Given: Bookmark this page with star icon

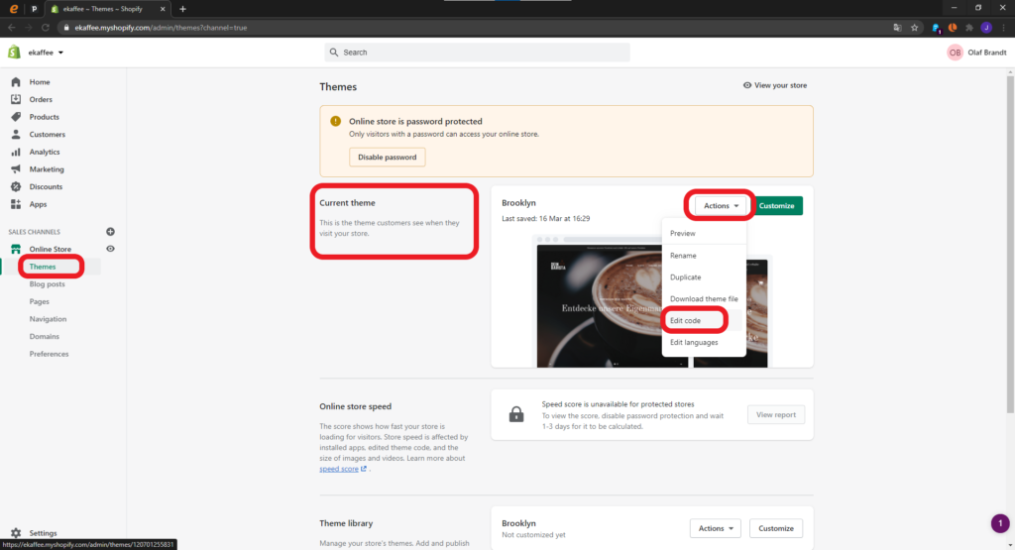Looking at the screenshot, I should [x=914, y=28].
